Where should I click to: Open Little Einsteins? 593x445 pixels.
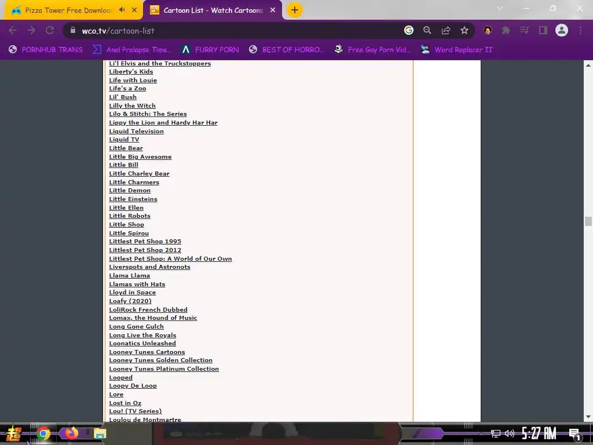click(133, 199)
